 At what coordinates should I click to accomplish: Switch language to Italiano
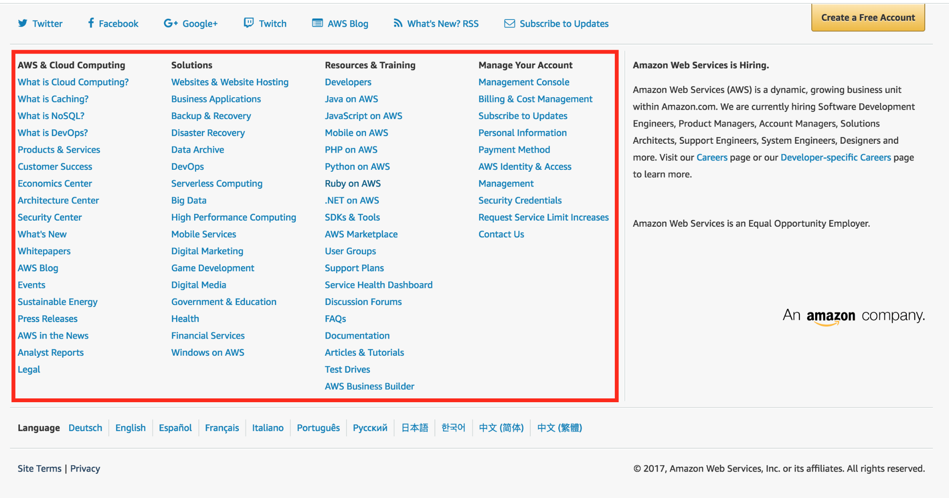coord(268,428)
